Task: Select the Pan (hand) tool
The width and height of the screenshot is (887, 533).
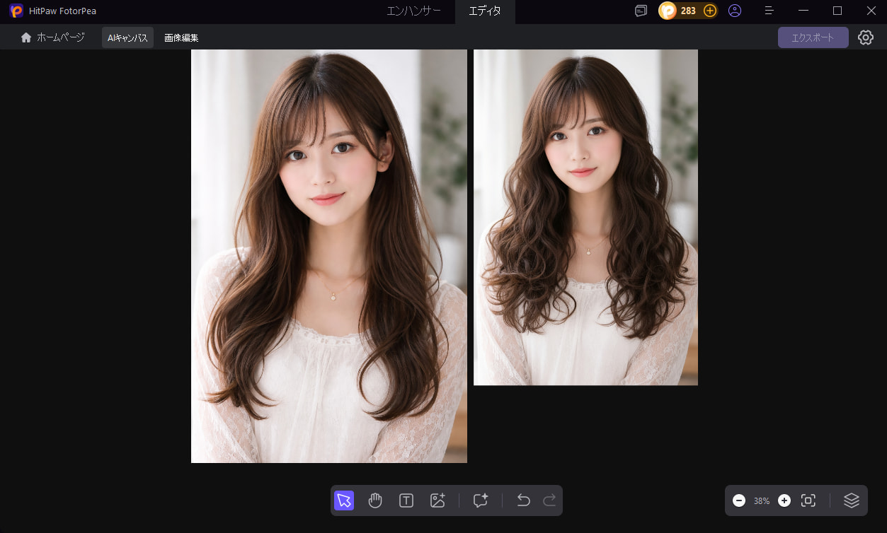Action: 375,500
